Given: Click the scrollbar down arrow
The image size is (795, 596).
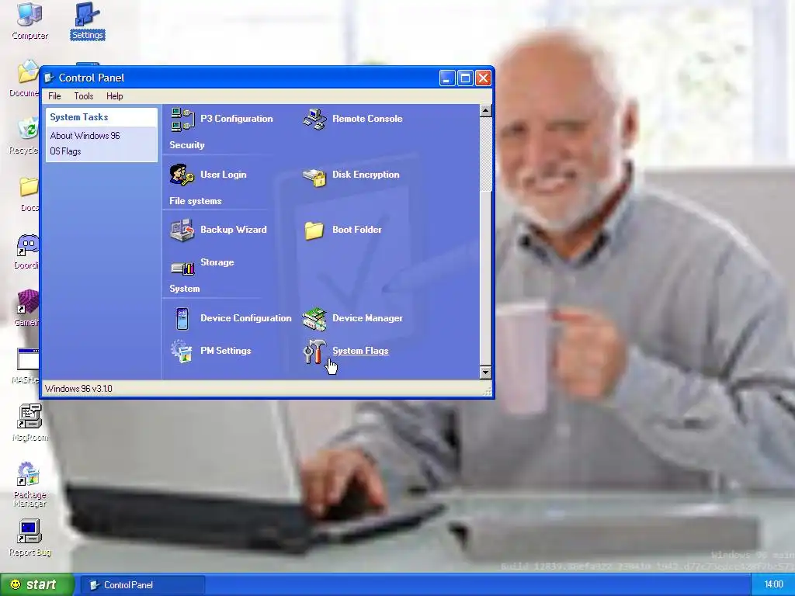Looking at the screenshot, I should 485,372.
